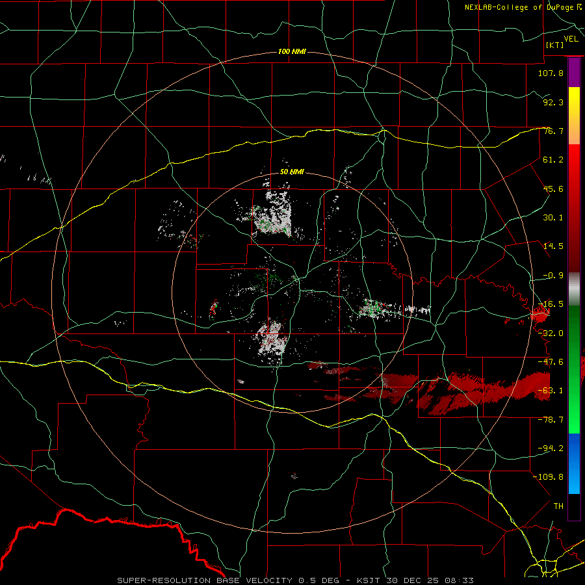Click the -32.0 velocity scale value
The image size is (585, 585).
(x=551, y=333)
